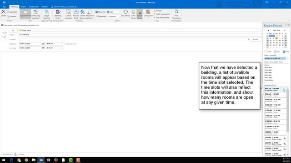Mark meeting as Private
This screenshot has height=163, width=291.
[158, 11]
